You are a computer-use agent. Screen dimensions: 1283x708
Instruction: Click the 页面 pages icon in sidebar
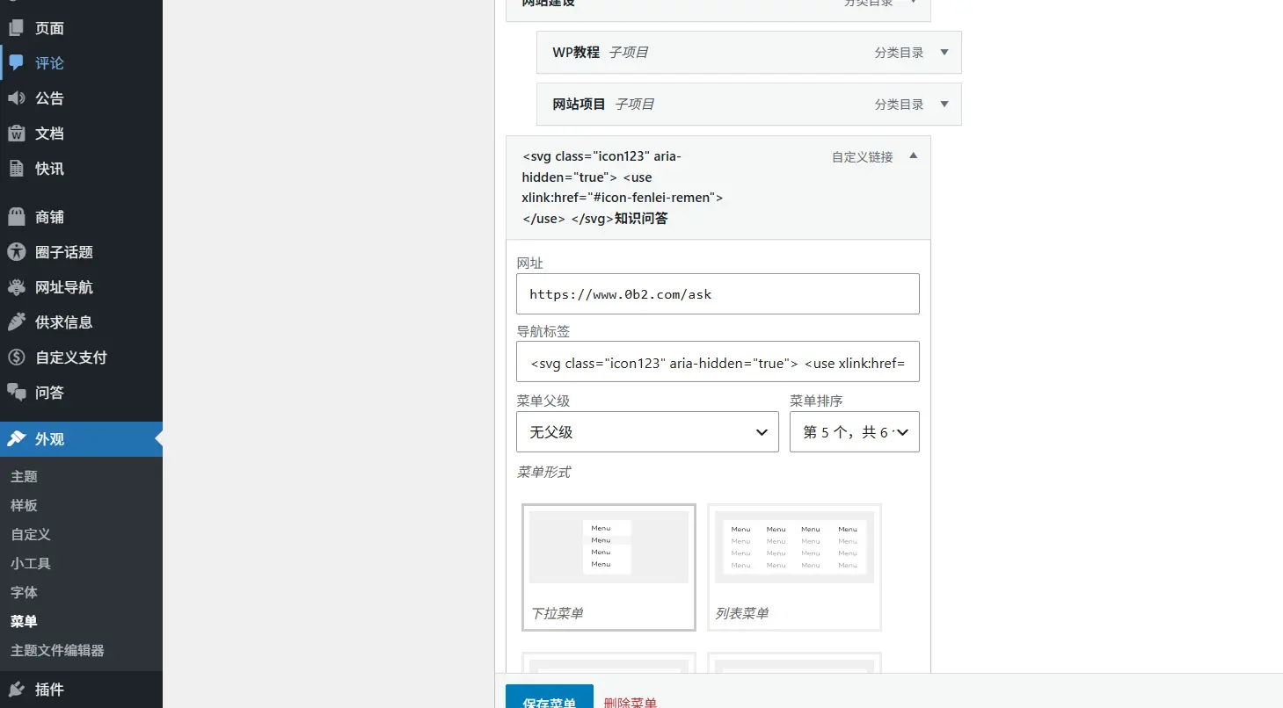(x=16, y=28)
